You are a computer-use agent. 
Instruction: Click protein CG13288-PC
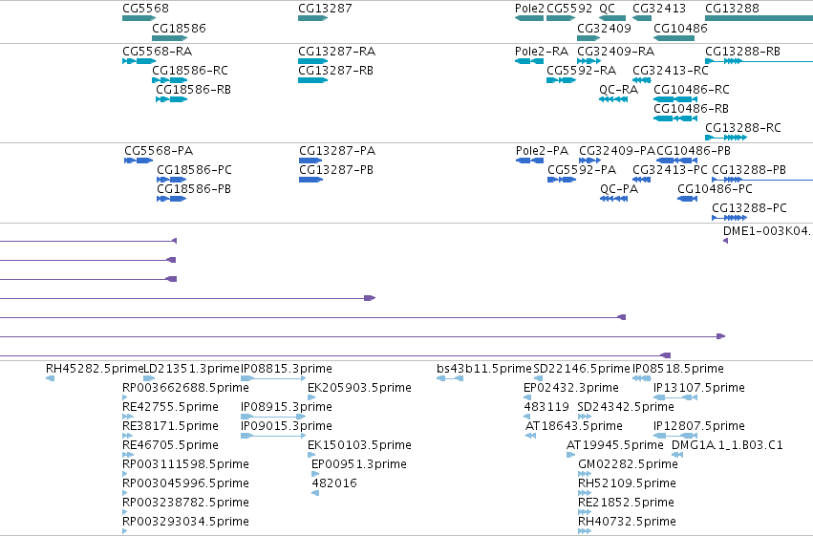point(749,208)
